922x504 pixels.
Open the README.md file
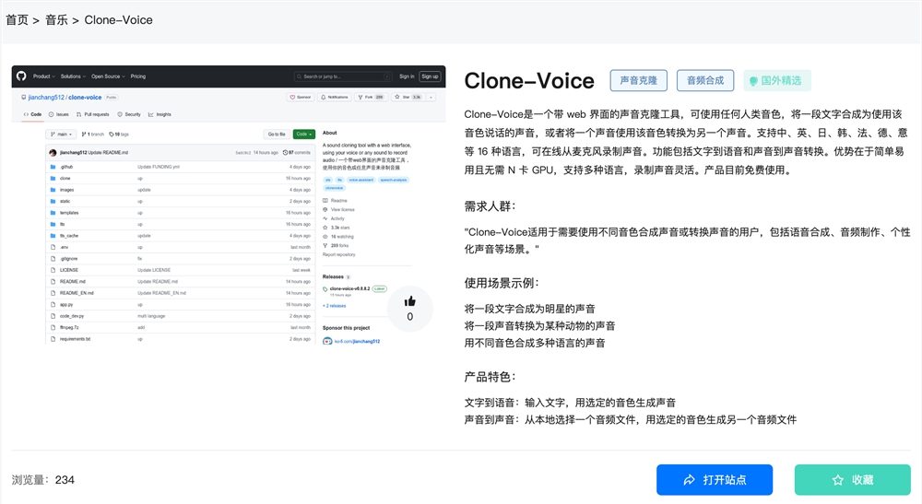tap(72, 281)
